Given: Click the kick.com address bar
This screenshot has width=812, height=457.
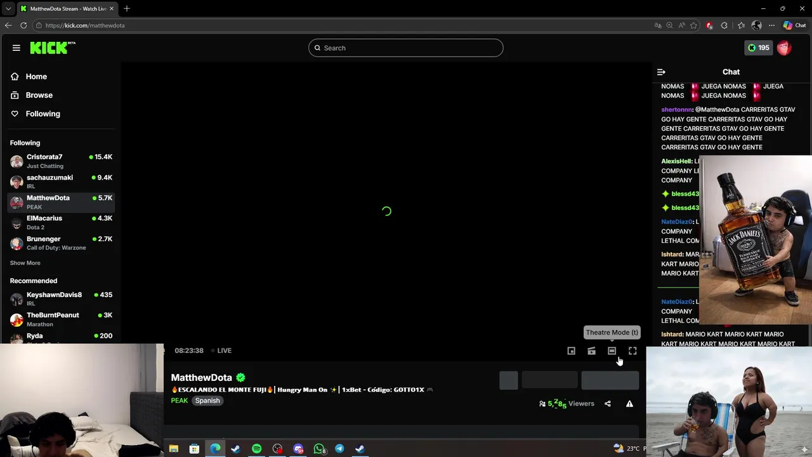Looking at the screenshot, I should click(343, 25).
